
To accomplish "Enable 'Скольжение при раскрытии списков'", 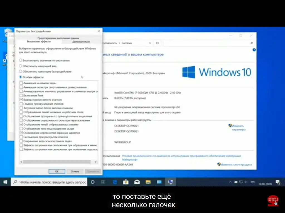I will point(21,137).
